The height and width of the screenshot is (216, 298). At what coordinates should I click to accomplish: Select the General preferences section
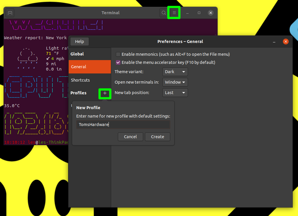(78, 67)
